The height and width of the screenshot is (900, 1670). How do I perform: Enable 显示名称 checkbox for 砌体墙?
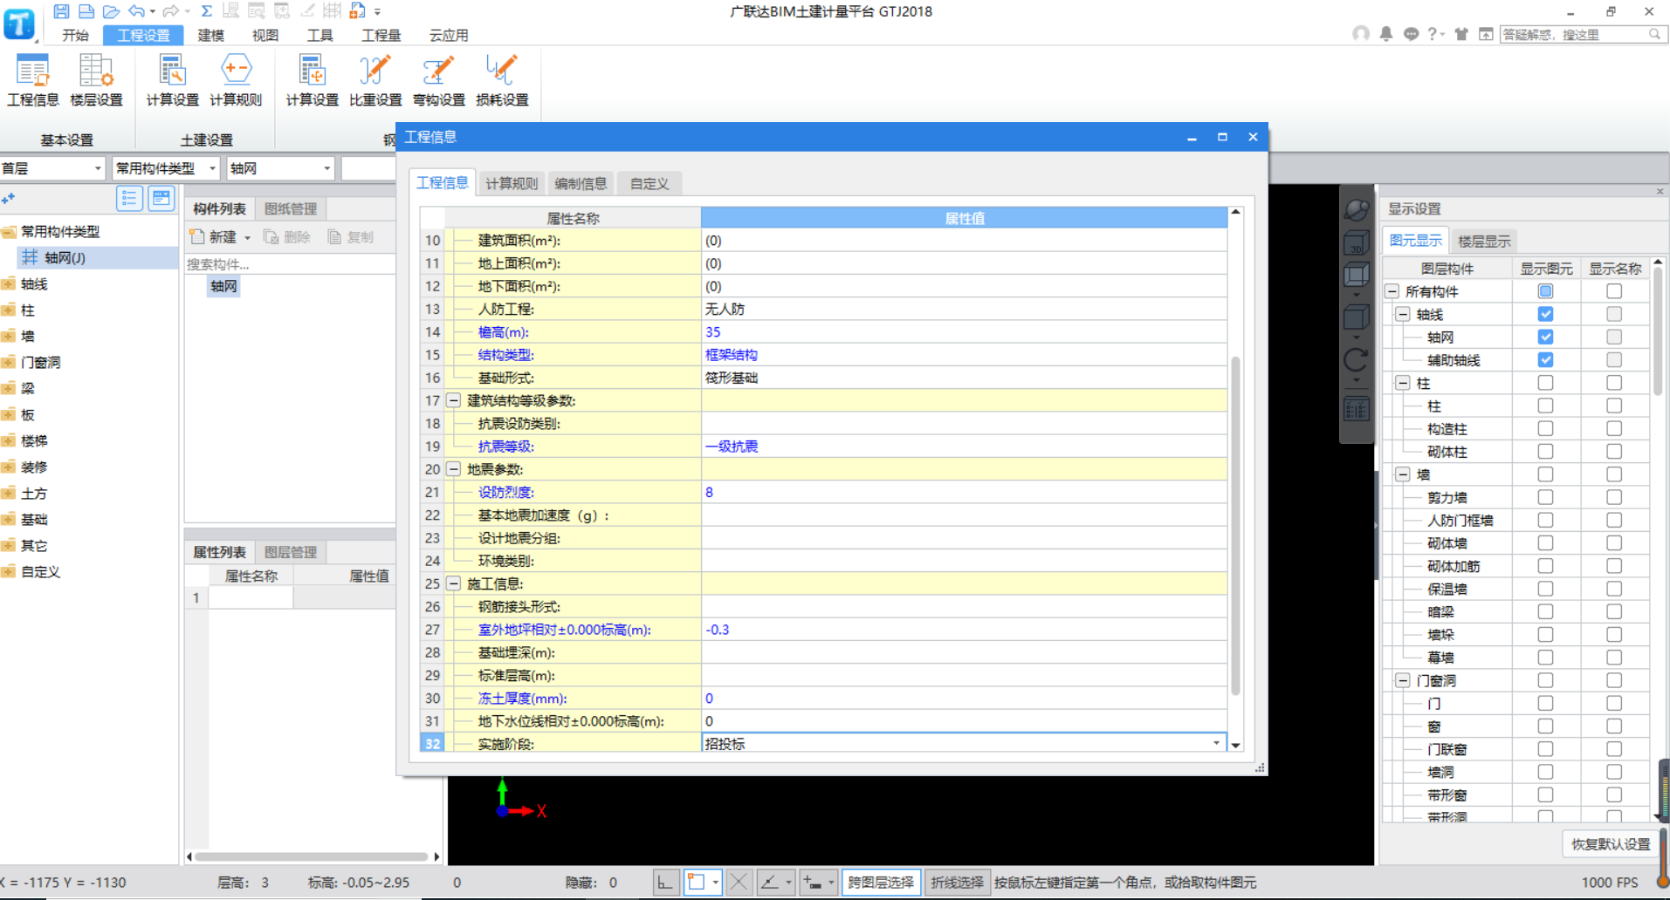1614,542
